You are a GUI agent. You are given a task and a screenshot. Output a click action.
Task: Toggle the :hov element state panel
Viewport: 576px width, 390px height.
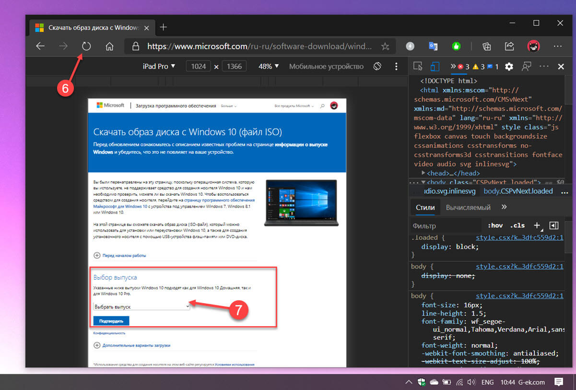[495, 225]
